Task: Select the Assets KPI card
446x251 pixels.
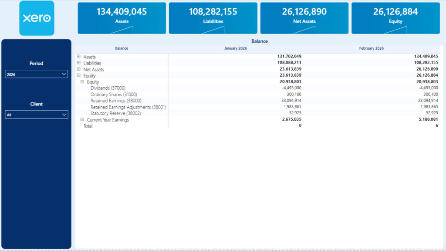Action: point(122,18)
